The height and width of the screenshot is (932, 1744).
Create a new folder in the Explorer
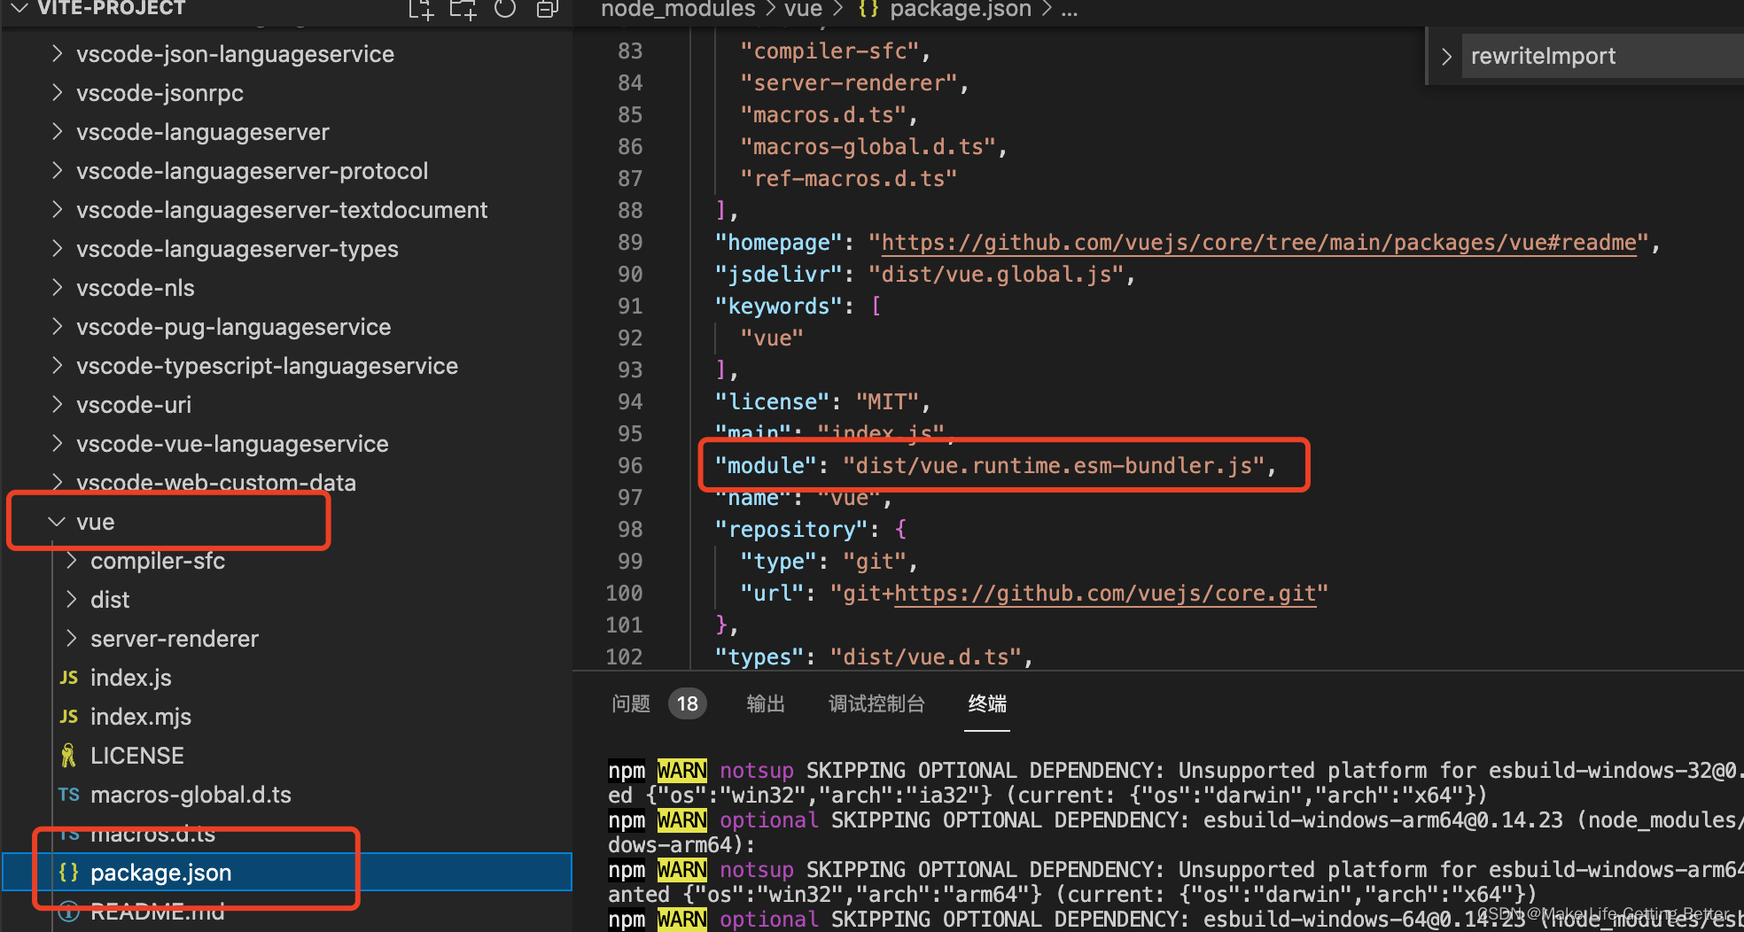coord(463,9)
